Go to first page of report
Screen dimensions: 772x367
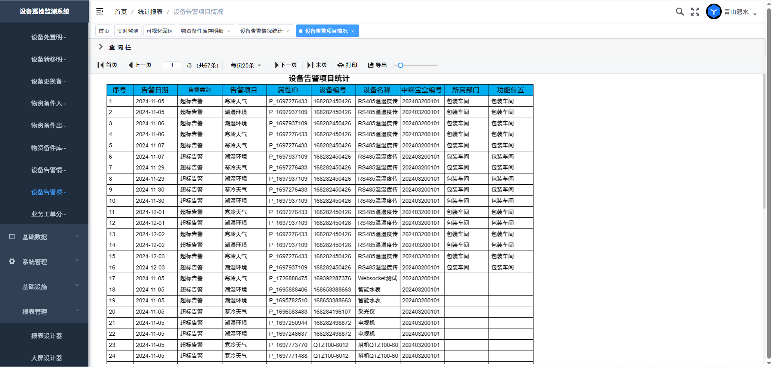pos(107,65)
